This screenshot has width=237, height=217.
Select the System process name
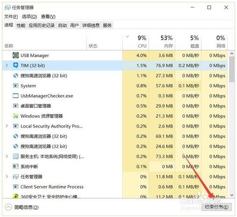pyautogui.click(x=28, y=86)
